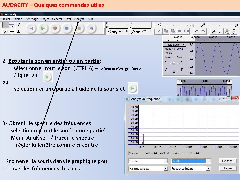The image size is (240, 180).
Task: Click Fit selection in window icon
Action: coord(227,31)
